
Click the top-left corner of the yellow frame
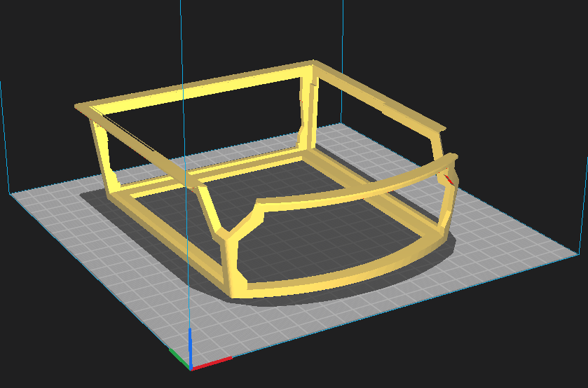81,108
